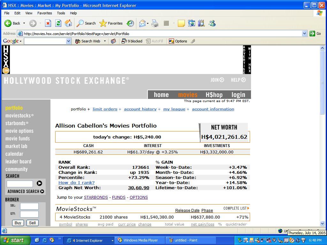Select moviestocks in the sidebar

(x=19, y=115)
